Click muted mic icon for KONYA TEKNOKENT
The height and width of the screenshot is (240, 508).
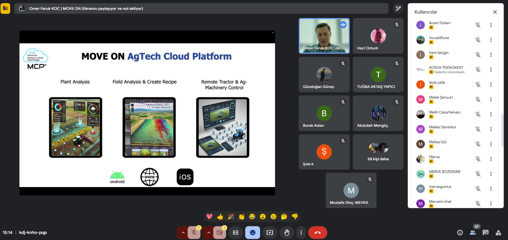pos(478,70)
